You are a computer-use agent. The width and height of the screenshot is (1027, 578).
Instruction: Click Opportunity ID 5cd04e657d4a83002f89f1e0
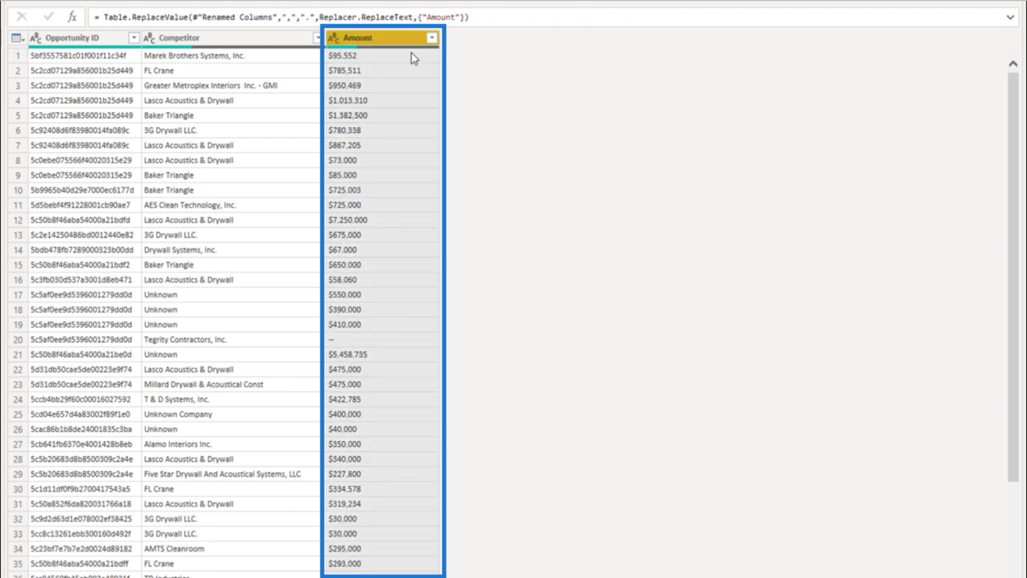(x=80, y=415)
